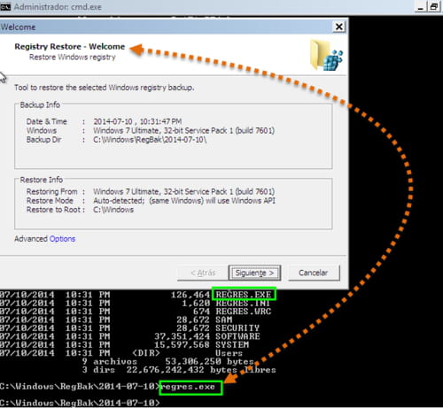Click the 53,306,250 bytes total line

tap(168, 361)
